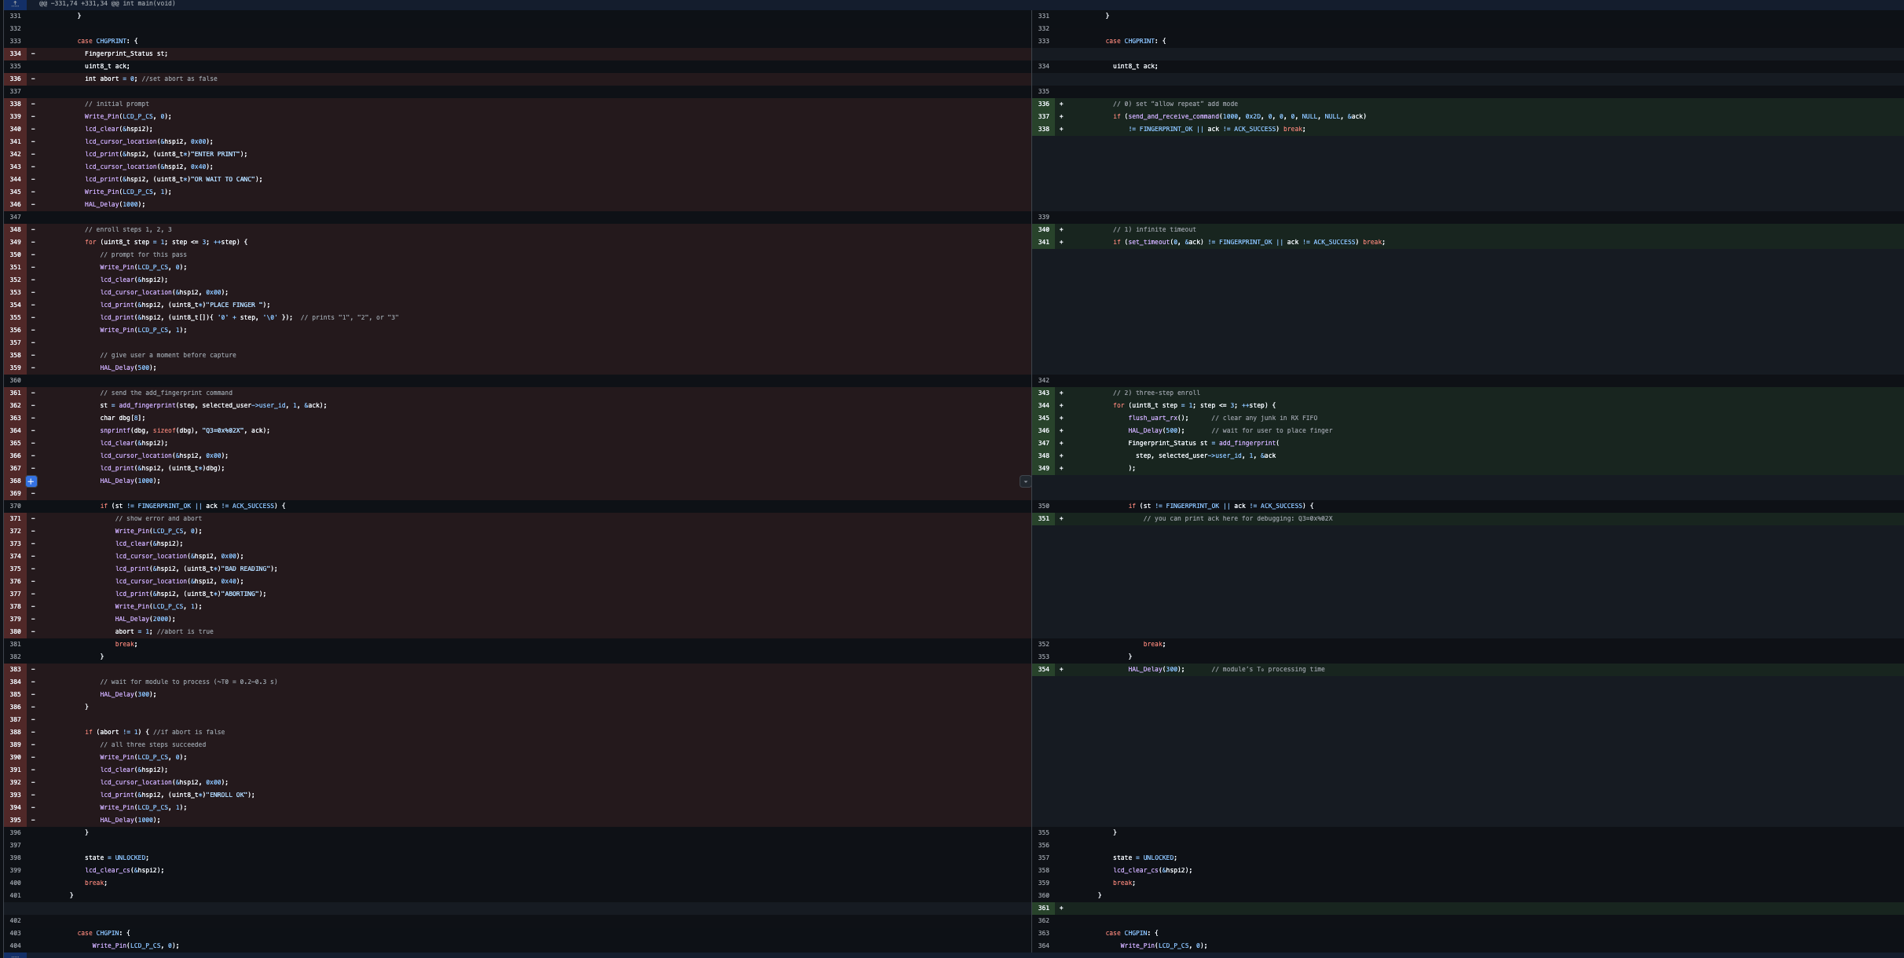Click minus marker beside deleted line 380
The height and width of the screenshot is (958, 1904).
pos(33,631)
